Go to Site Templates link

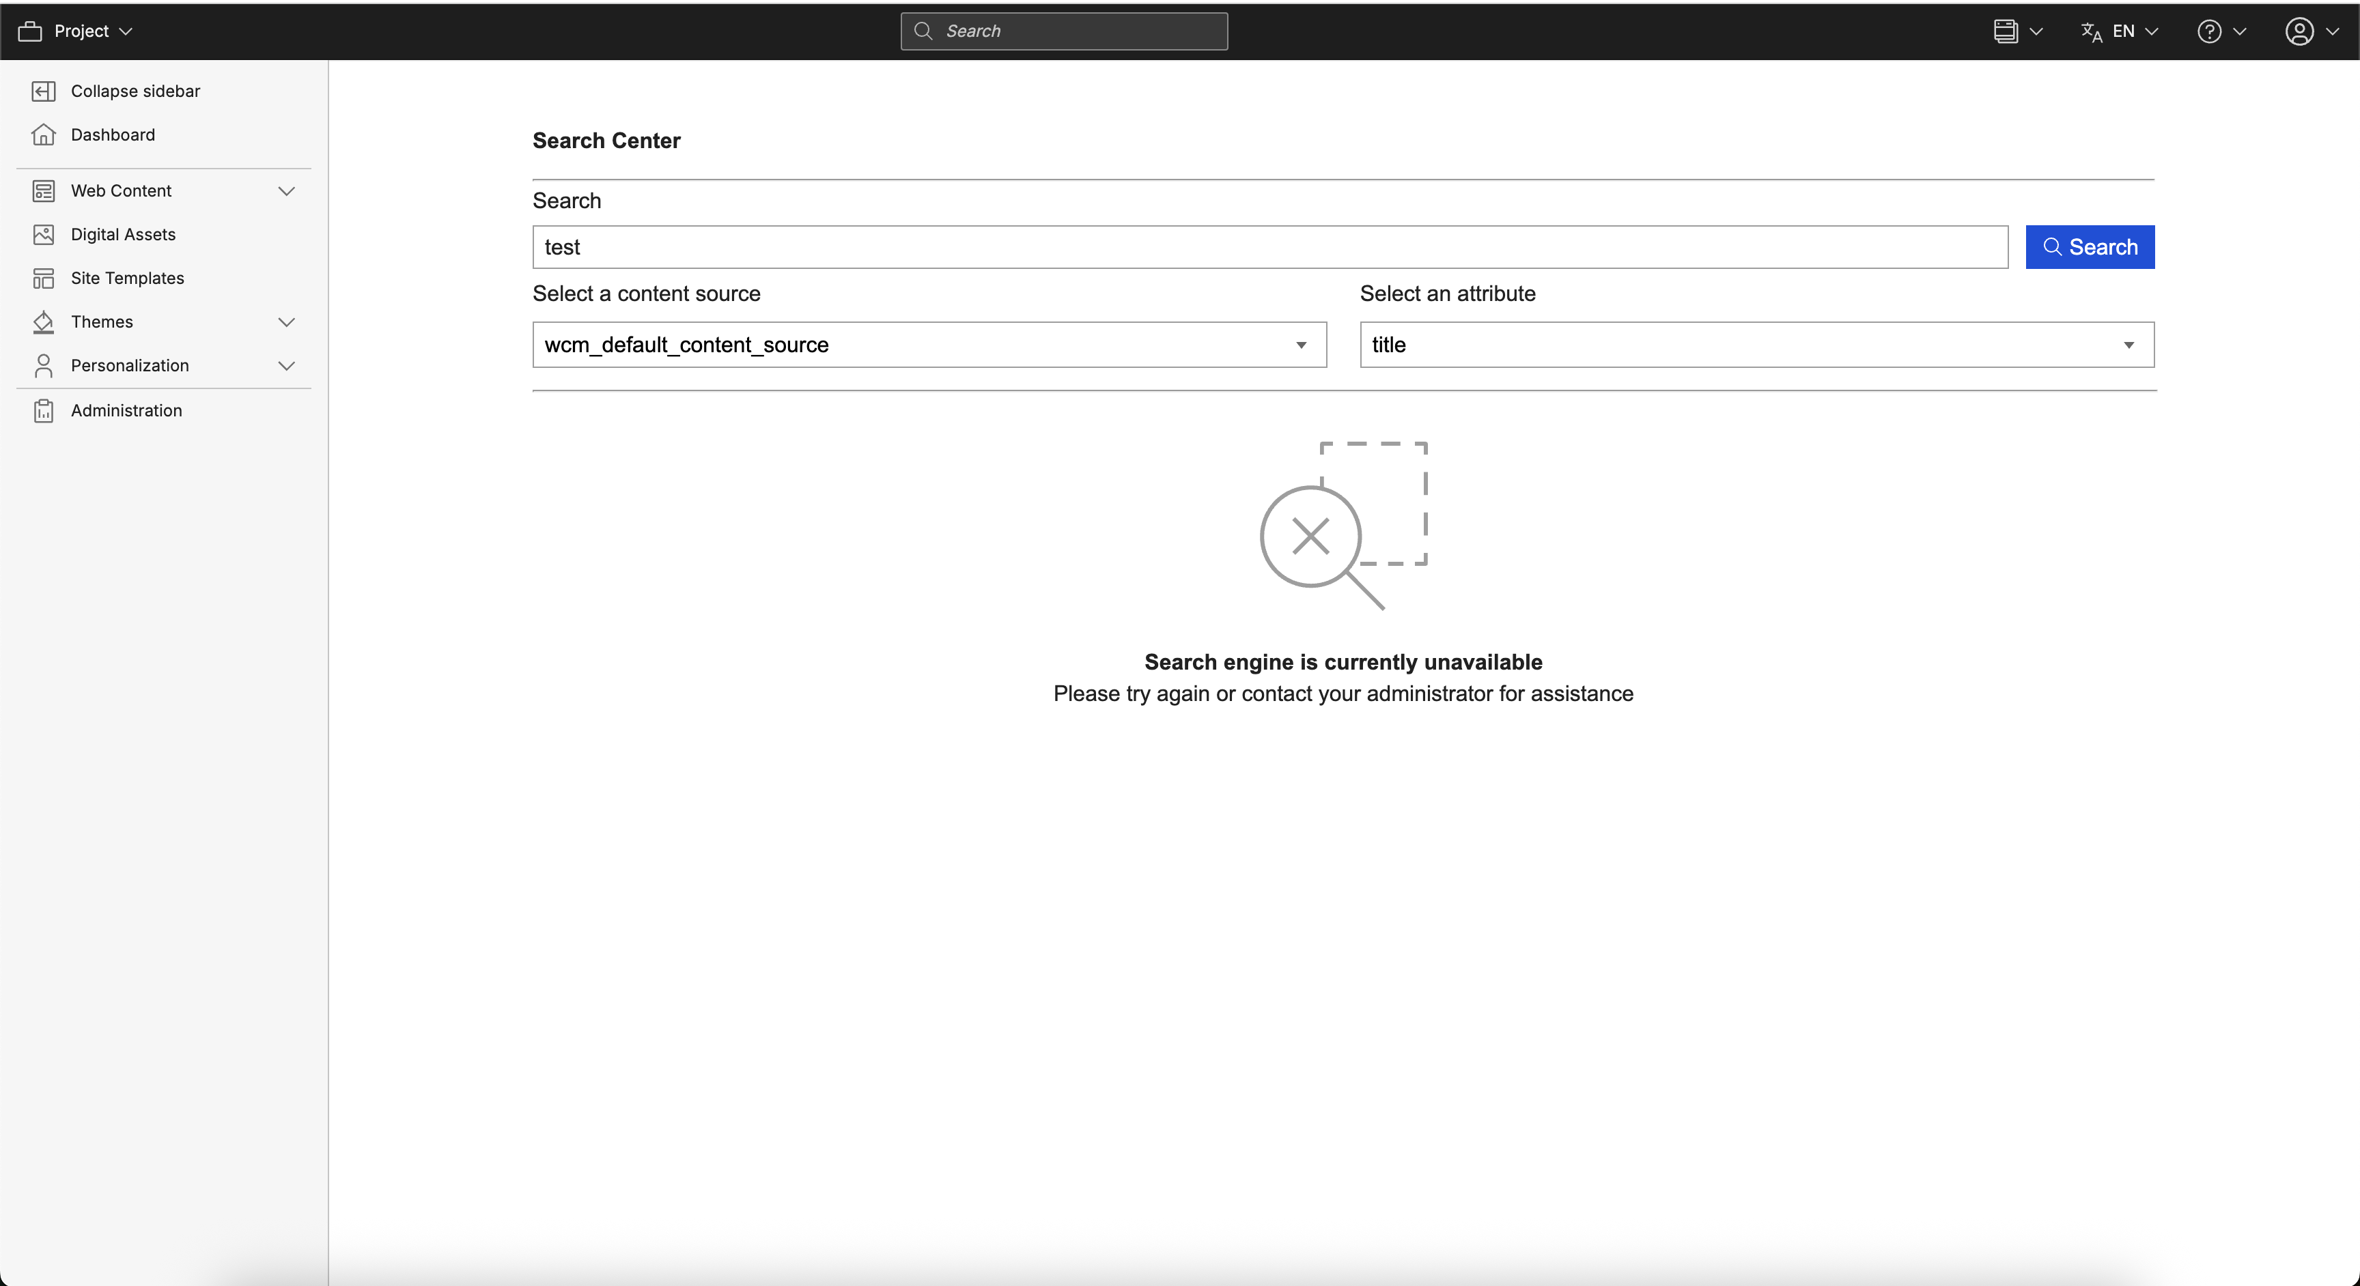tap(127, 278)
